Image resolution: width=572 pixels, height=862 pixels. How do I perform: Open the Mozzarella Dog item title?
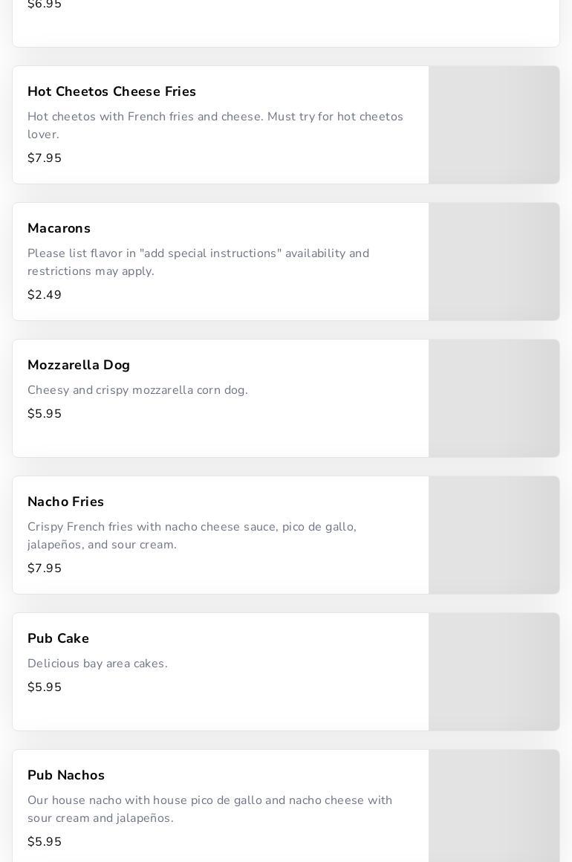[79, 365]
